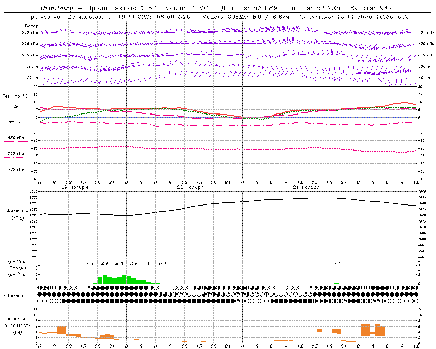Click the '4.5' precipitation total value
The height and width of the screenshot is (349, 436).
105,264
